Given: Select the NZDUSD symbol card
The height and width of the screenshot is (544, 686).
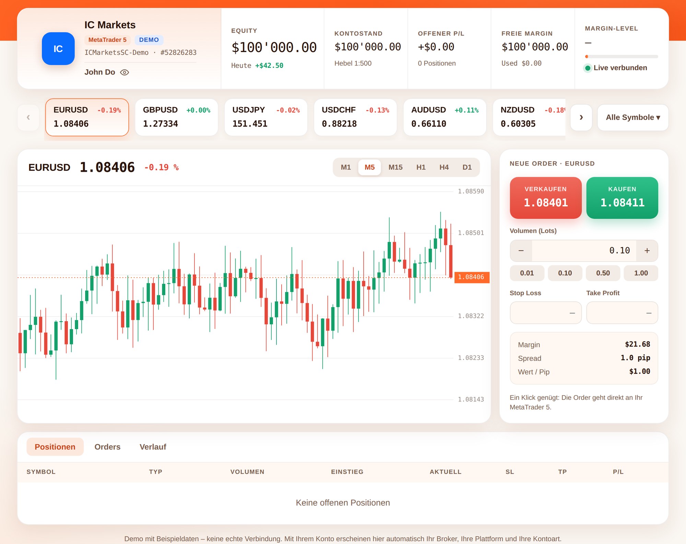Looking at the screenshot, I should (x=529, y=117).
